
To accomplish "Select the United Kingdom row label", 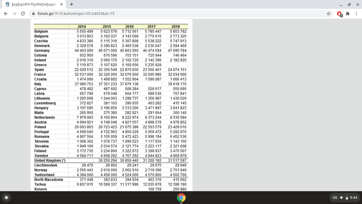I will 50,160.
